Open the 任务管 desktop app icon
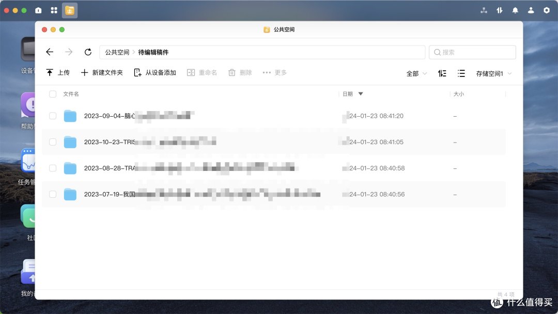 coord(28,161)
